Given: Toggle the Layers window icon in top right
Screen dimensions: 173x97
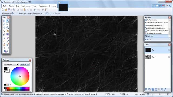Looking at the screenshot, I should (160, 6).
